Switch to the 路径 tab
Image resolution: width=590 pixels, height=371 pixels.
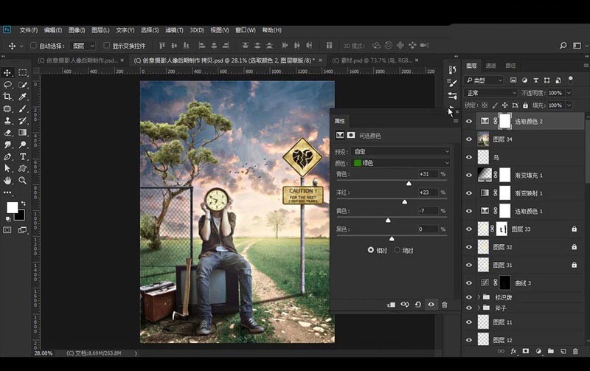pyautogui.click(x=510, y=66)
